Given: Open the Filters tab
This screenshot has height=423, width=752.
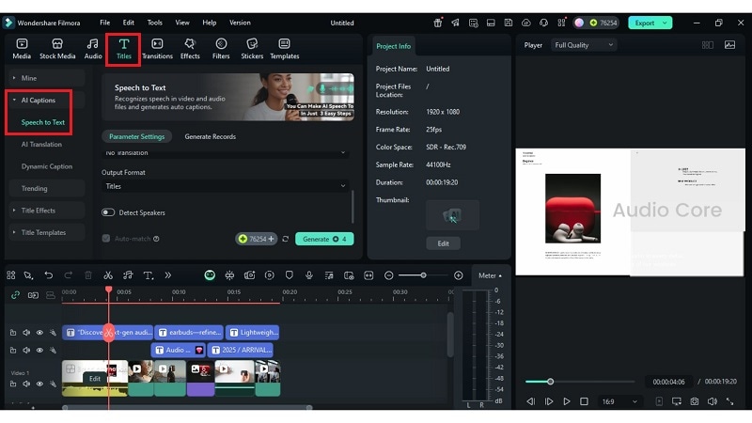Looking at the screenshot, I should click(x=221, y=49).
